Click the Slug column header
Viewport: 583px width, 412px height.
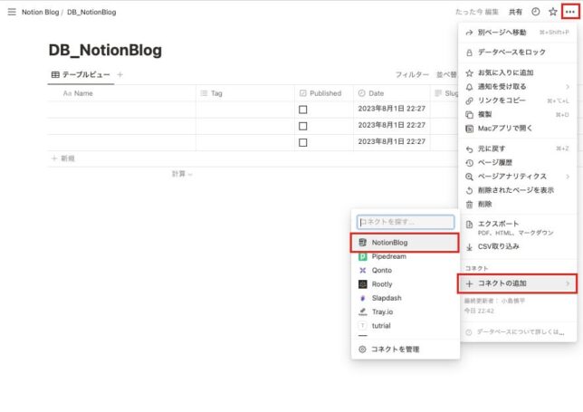click(446, 93)
